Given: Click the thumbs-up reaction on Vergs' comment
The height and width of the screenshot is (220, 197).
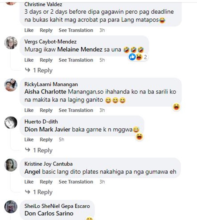Looking at the screenshot, I should (132, 57).
